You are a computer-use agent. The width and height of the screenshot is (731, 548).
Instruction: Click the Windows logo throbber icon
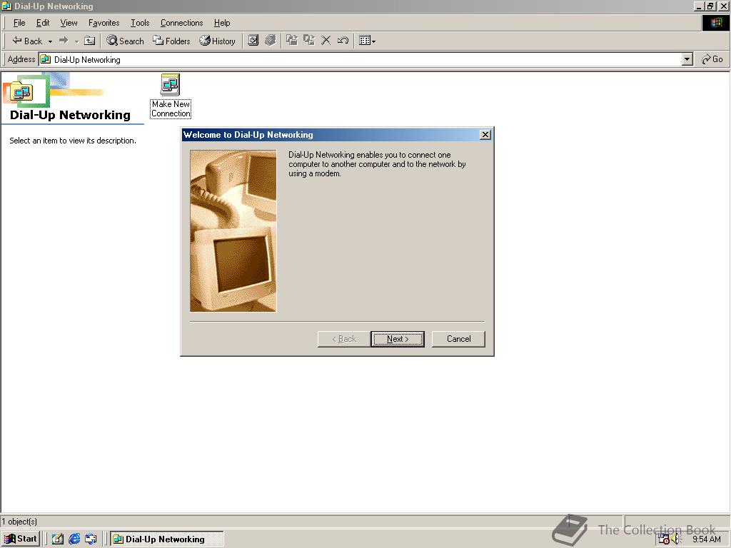pyautogui.click(x=716, y=23)
